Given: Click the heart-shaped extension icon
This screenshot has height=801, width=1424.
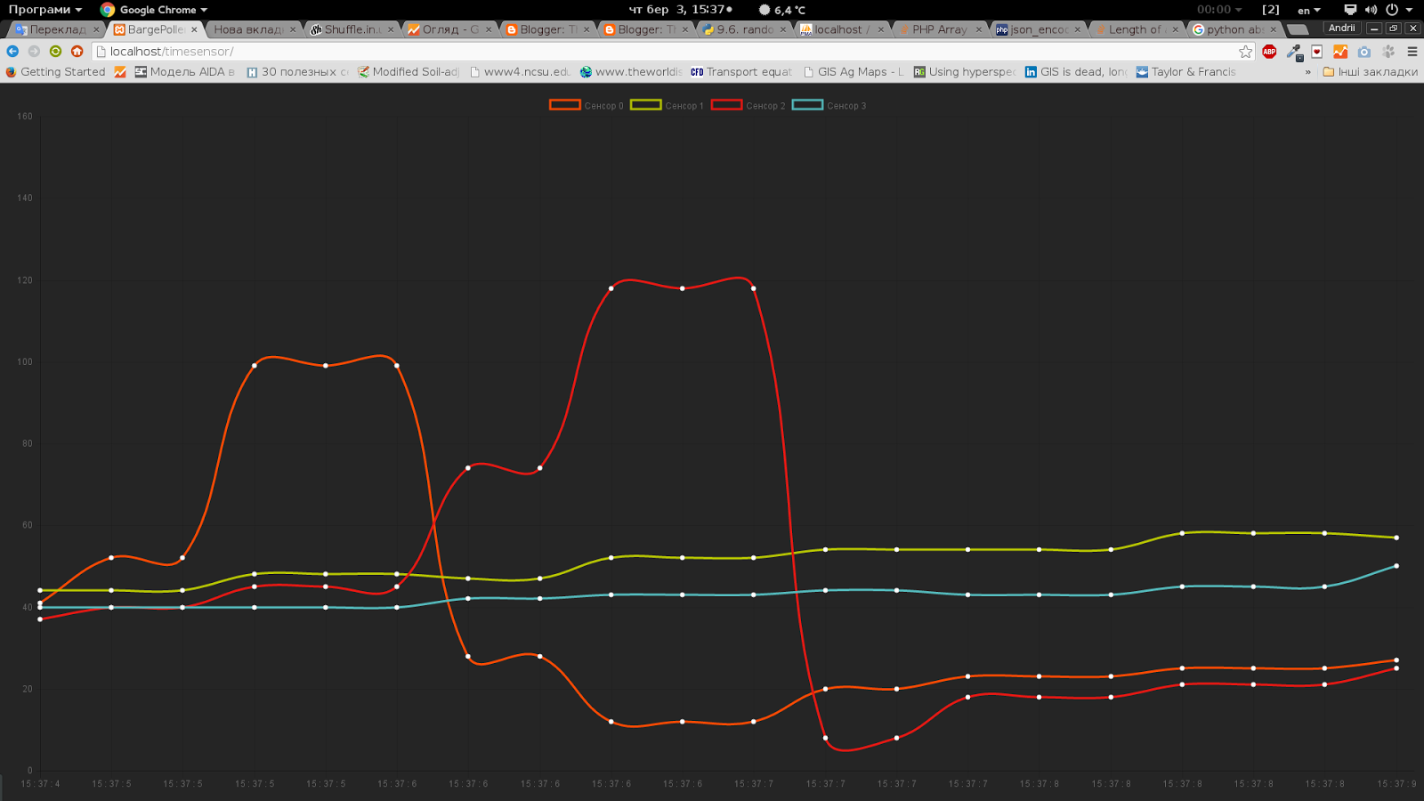Looking at the screenshot, I should (1317, 52).
